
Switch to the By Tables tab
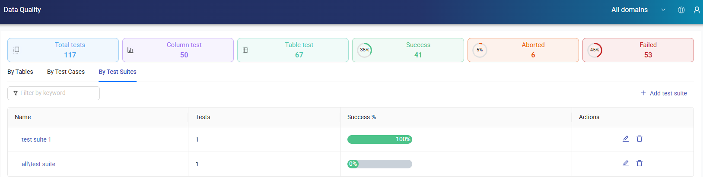pyautogui.click(x=20, y=72)
